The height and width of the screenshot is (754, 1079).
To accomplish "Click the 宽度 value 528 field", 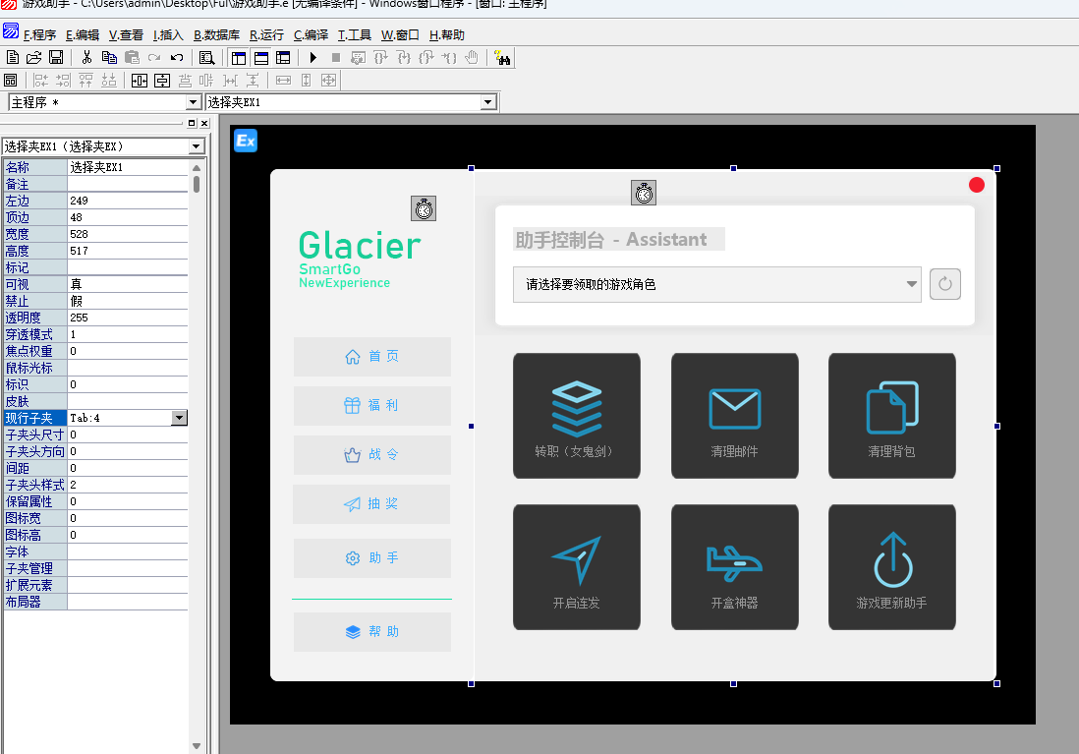I will [x=128, y=234].
